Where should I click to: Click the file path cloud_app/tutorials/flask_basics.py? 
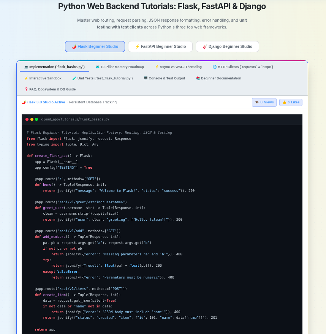(x=75, y=119)
